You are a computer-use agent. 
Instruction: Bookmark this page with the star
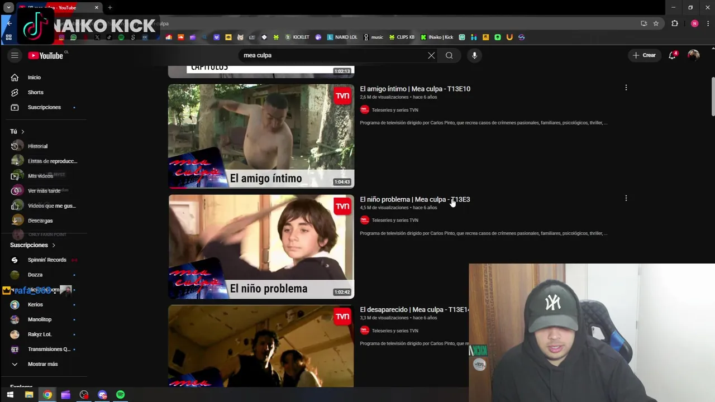click(x=656, y=23)
